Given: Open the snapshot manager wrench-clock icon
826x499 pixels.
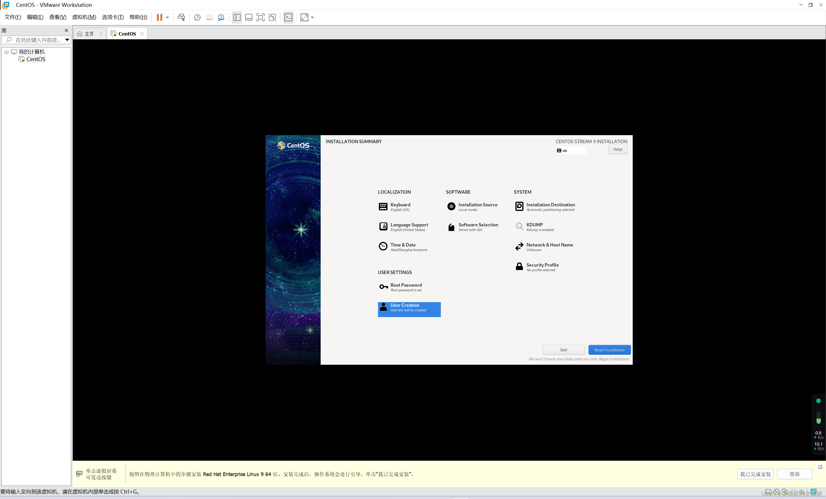Looking at the screenshot, I should 221,18.
